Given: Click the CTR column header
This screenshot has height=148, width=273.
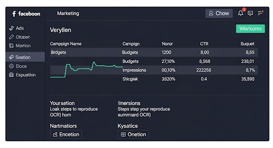Looking at the screenshot, I should coord(204,44).
